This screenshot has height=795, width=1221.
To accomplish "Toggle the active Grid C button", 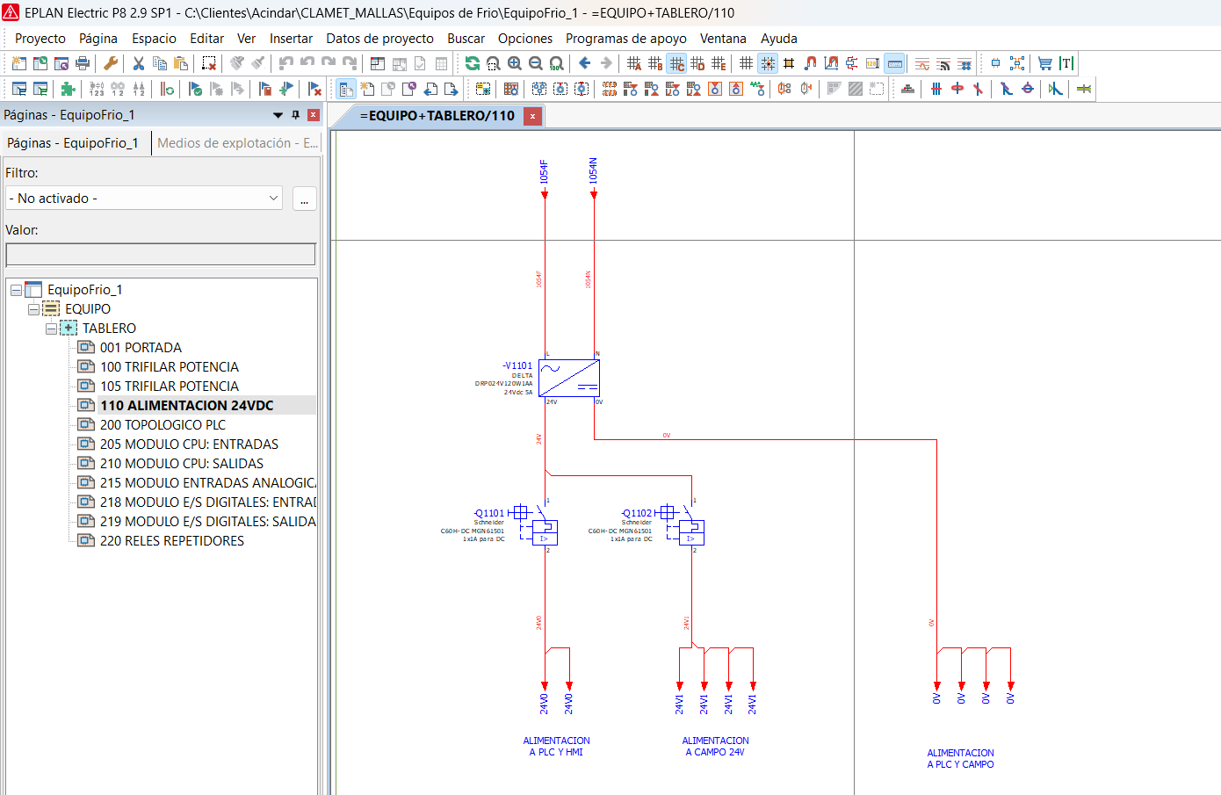I will pyautogui.click(x=676, y=63).
